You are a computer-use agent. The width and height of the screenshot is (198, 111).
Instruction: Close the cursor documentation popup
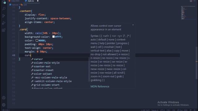[133, 25]
